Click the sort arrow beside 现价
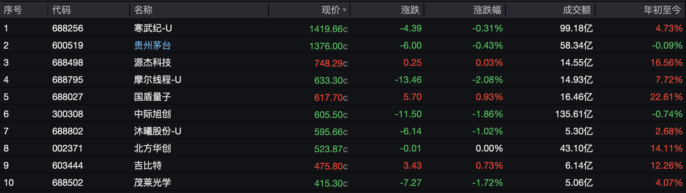 coord(344,10)
